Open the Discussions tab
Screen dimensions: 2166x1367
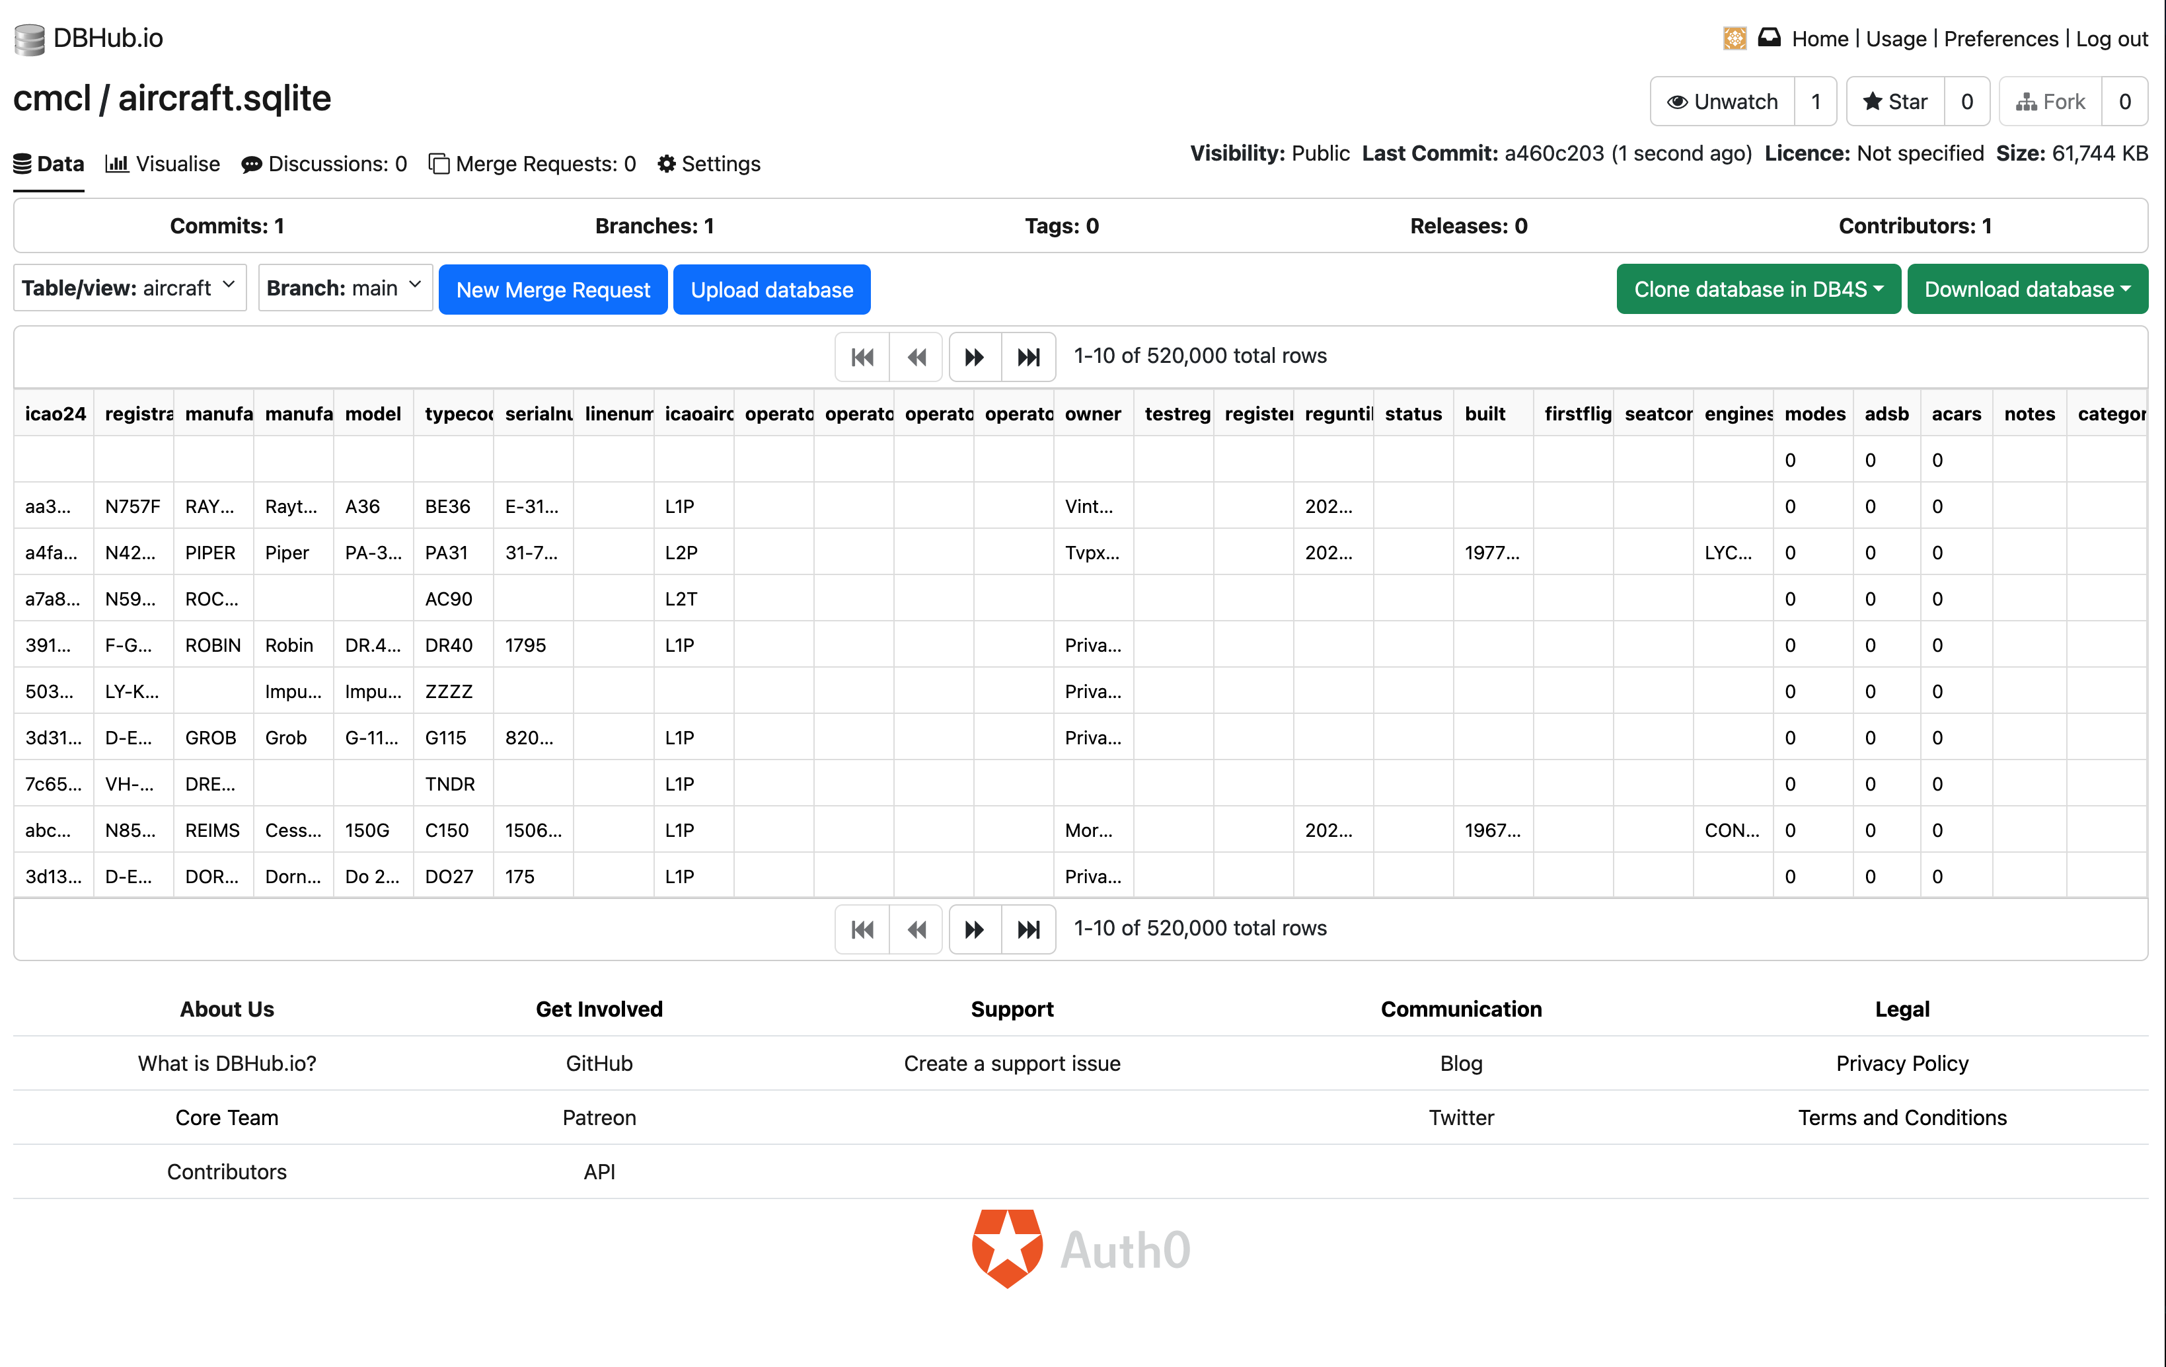[x=324, y=164]
